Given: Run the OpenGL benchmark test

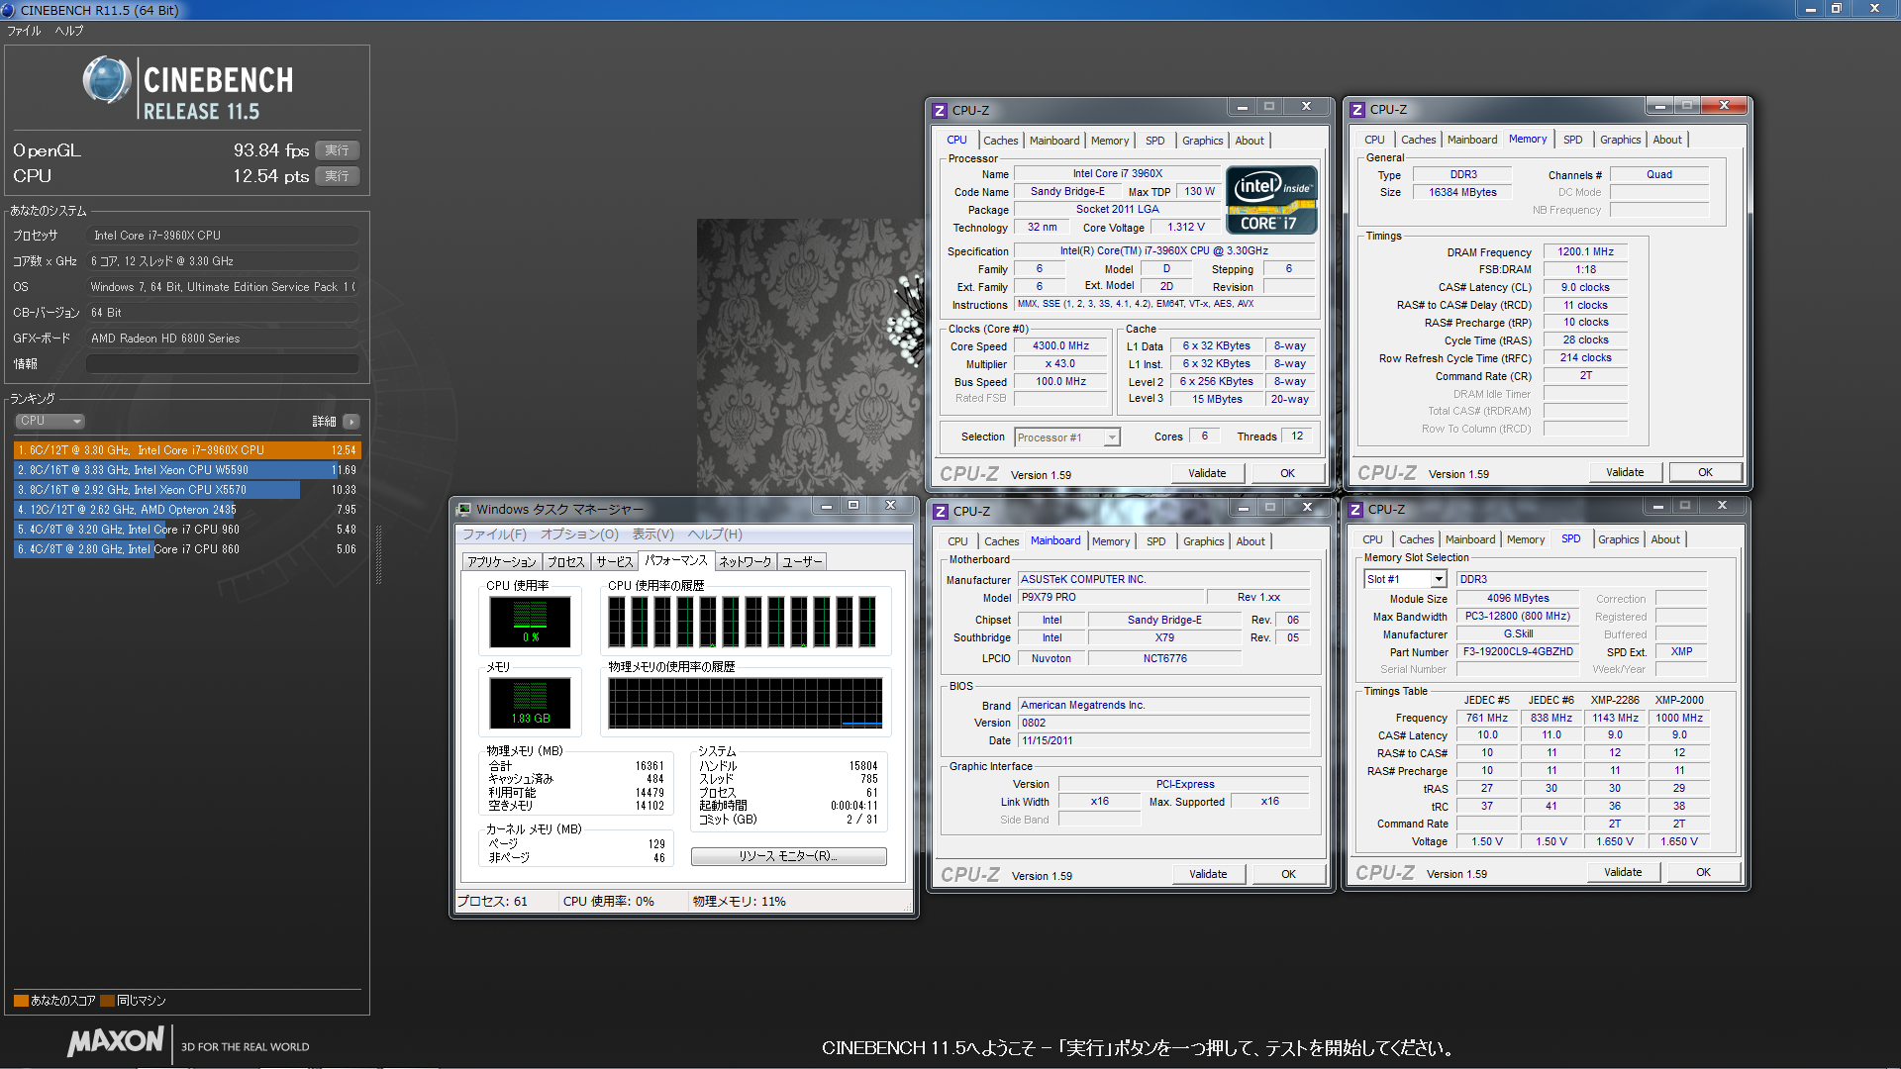Looking at the screenshot, I should tap(337, 150).
